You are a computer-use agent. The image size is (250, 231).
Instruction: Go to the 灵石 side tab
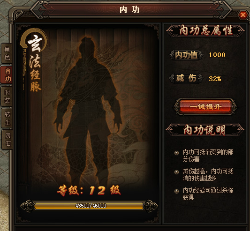[x=8, y=140]
